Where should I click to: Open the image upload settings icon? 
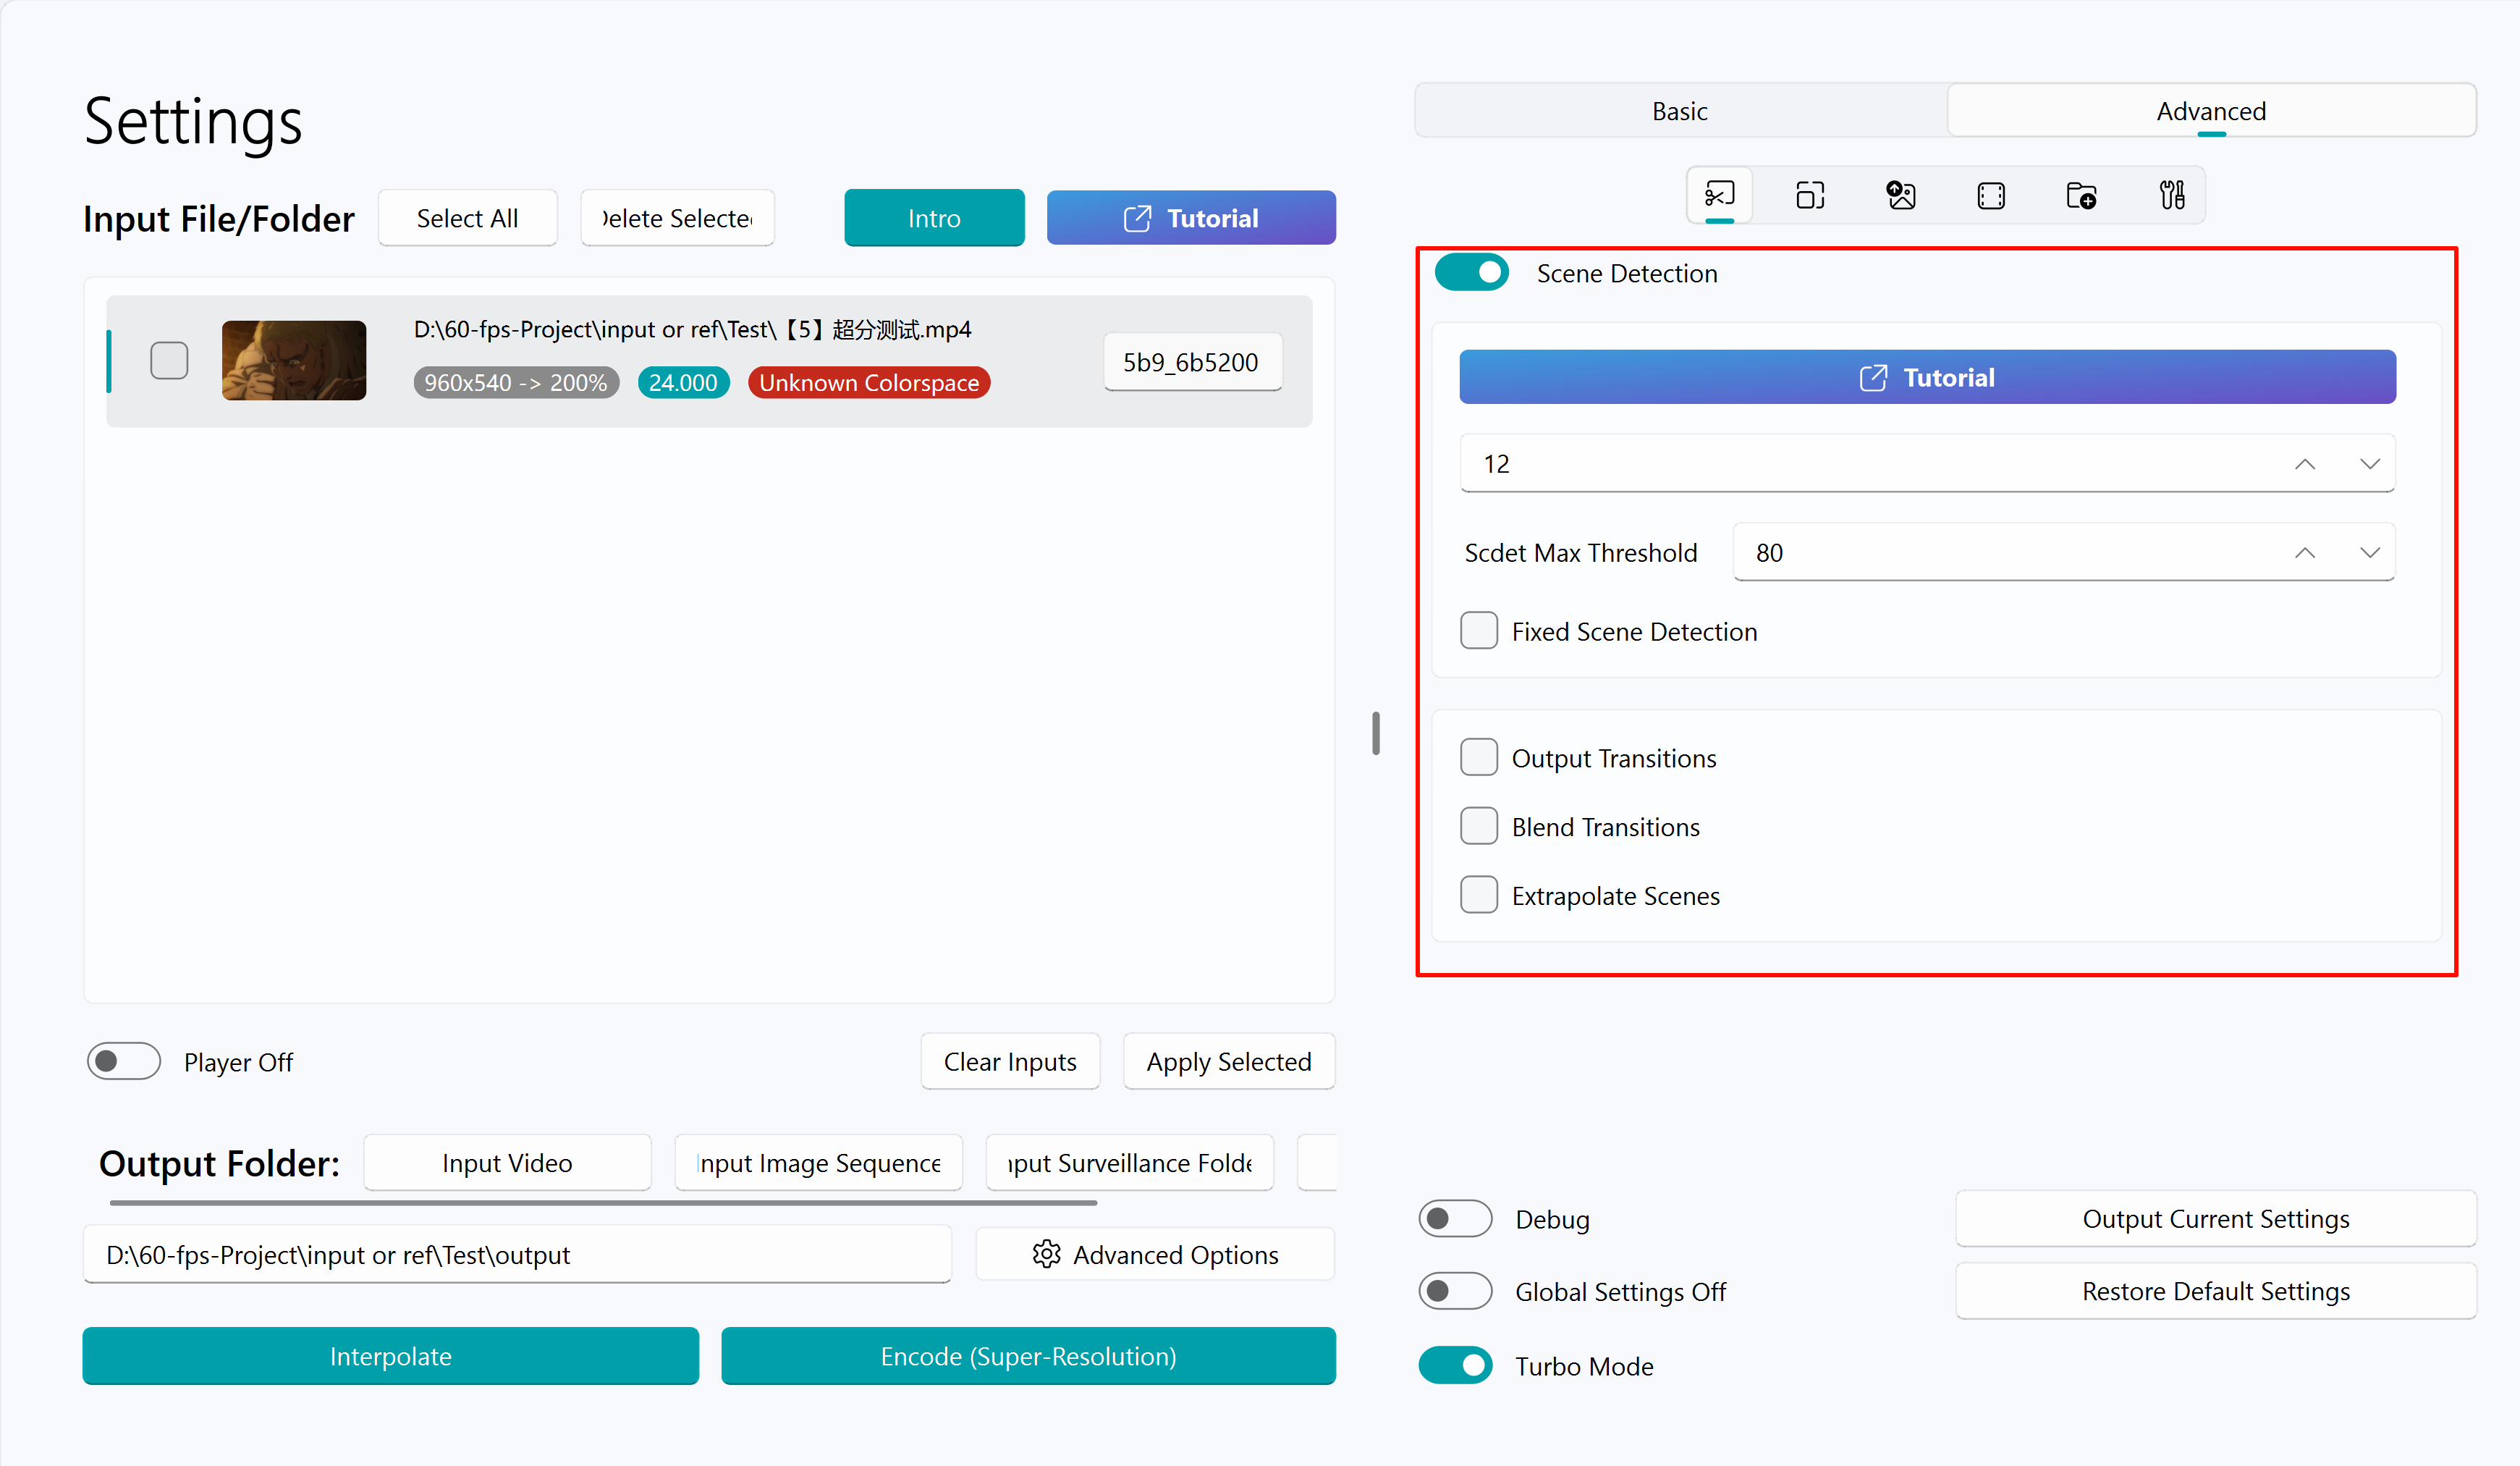click(x=1900, y=195)
